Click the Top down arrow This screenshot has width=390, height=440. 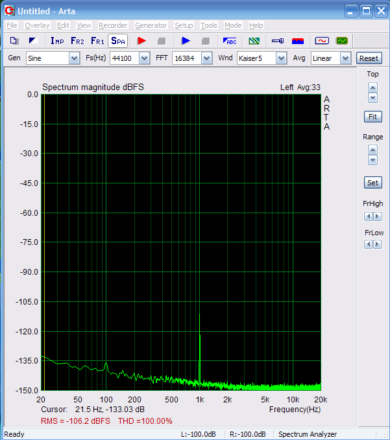(x=372, y=98)
